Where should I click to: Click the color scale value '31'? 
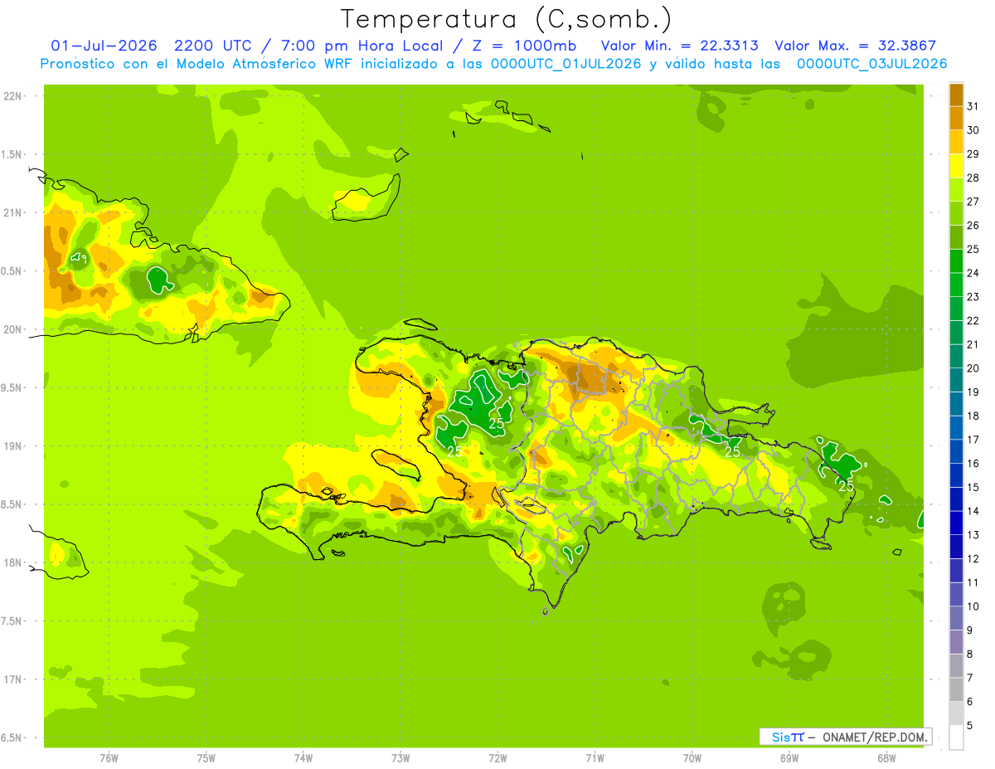click(x=973, y=105)
